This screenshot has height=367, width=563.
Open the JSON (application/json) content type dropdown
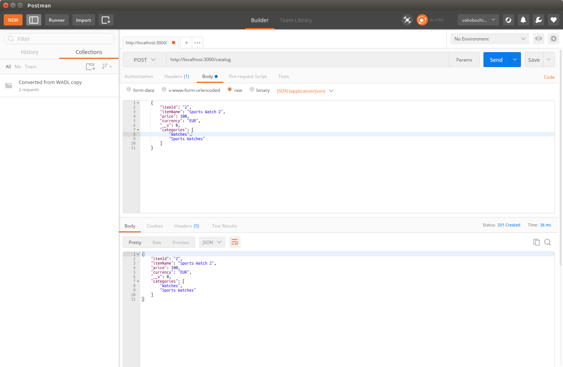(x=305, y=91)
